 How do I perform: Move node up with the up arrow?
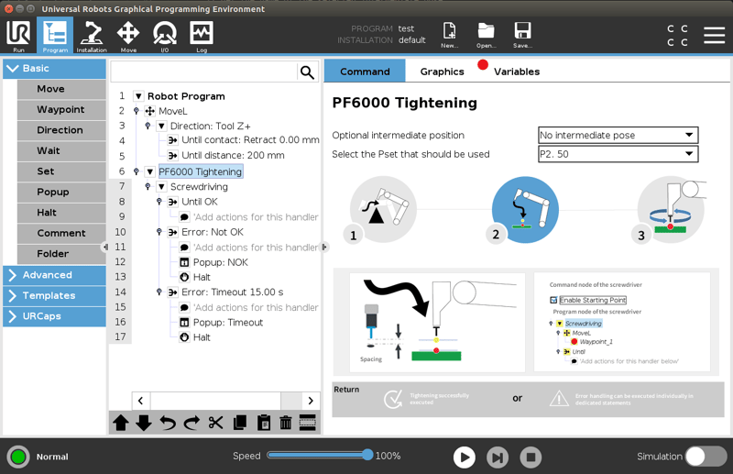[x=121, y=423]
